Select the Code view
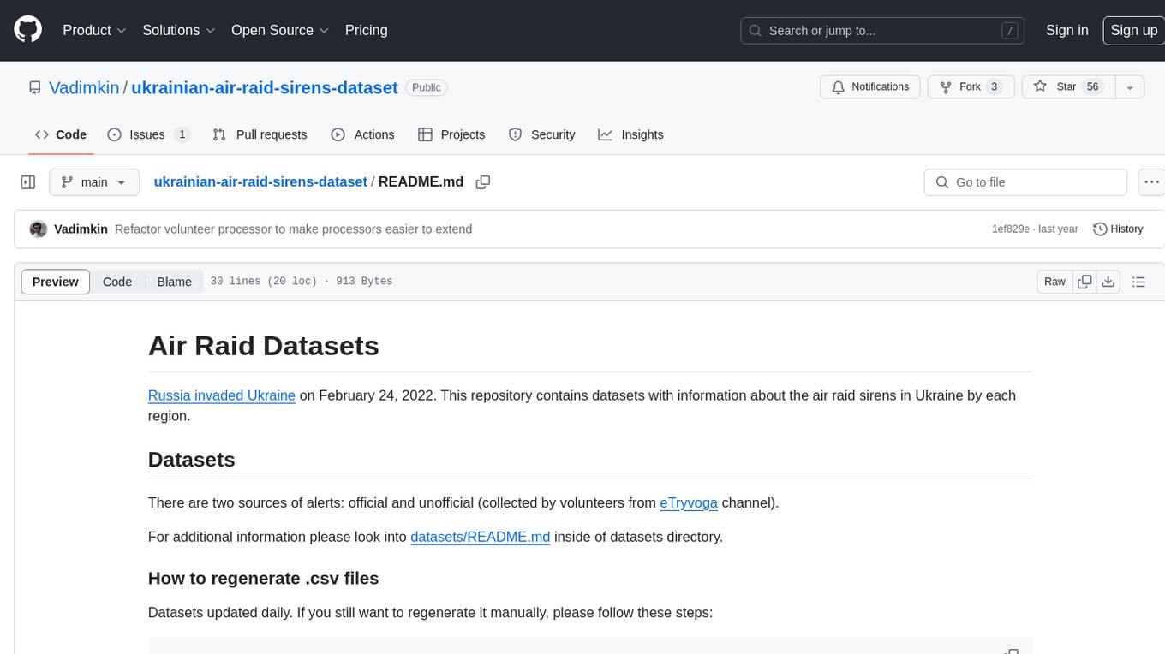Viewport: 1165px width, 654px height. point(117,282)
